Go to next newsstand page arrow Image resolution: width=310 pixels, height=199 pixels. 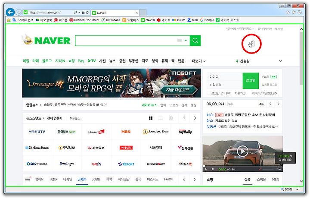click(x=195, y=118)
